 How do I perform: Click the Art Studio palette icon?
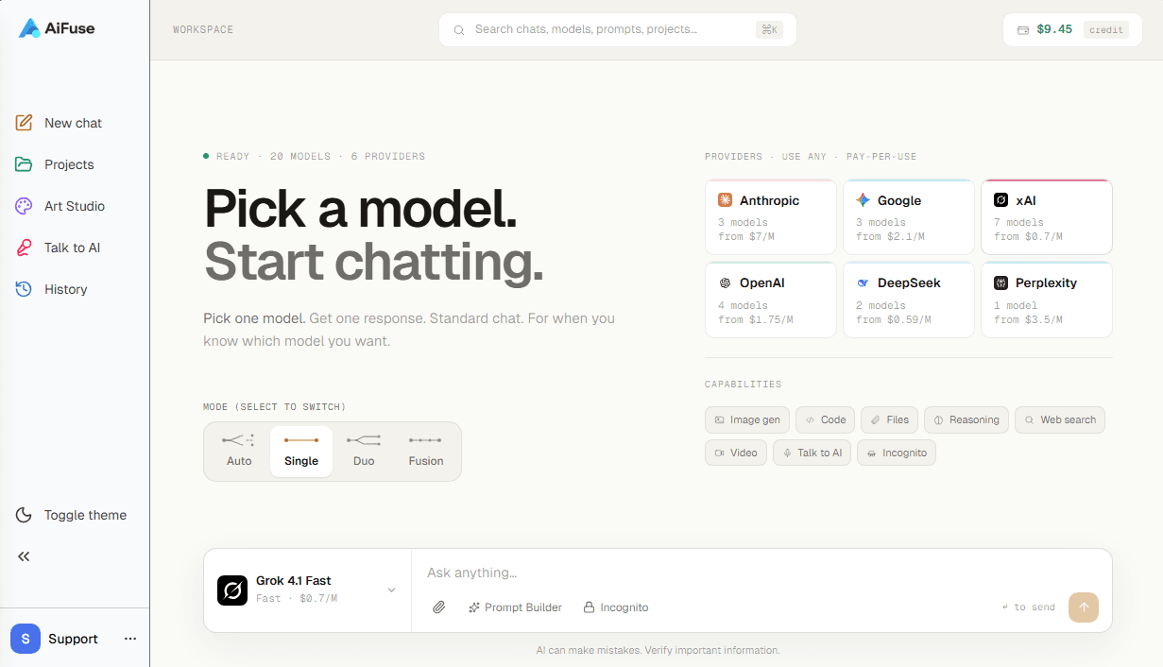pyautogui.click(x=25, y=206)
